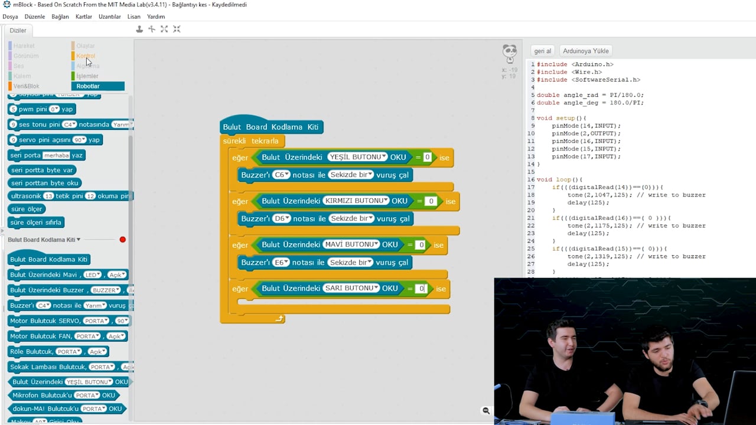Screen dimensions: 756x425
Task: Open the Kontrol block category
Action: point(85,56)
